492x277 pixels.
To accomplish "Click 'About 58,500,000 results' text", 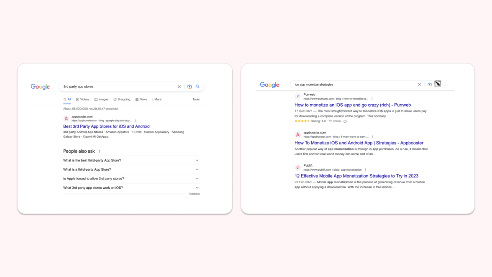I will 90,108.
